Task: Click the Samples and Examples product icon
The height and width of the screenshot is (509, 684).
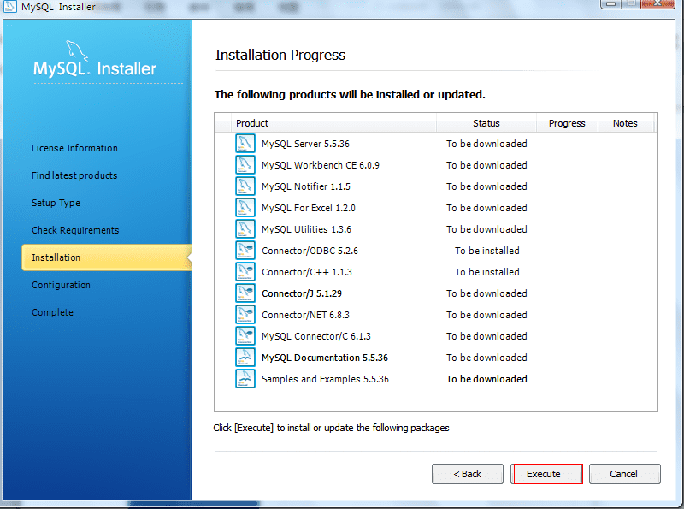Action: click(x=245, y=378)
